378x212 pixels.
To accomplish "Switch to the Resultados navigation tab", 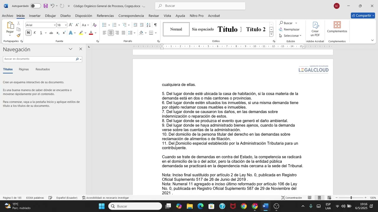I will coord(43,69).
